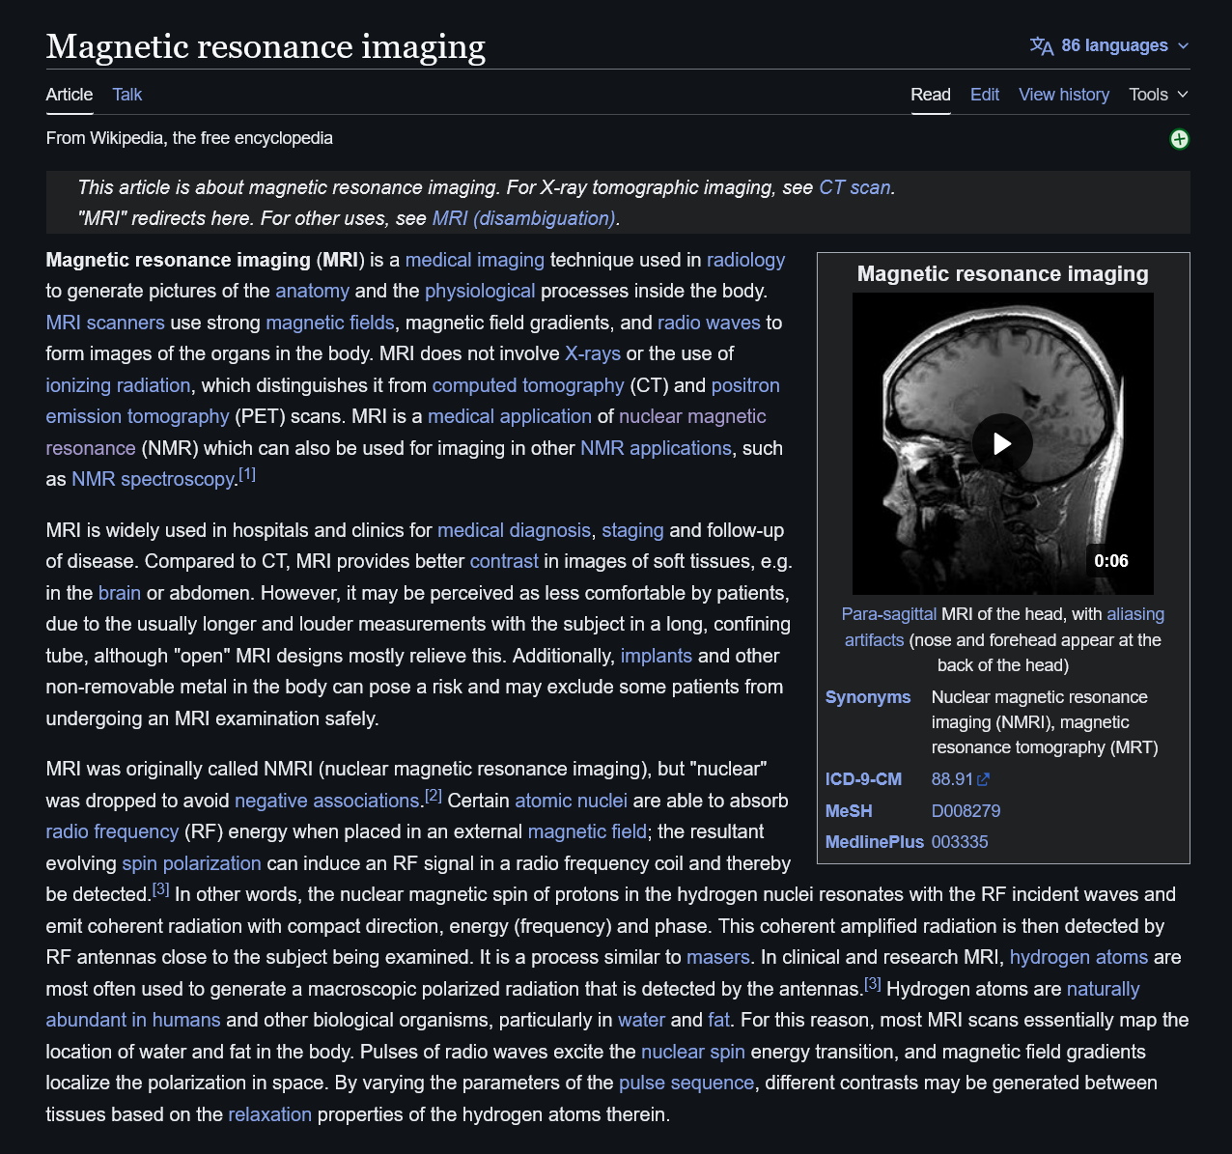
Task: Open the external link icon next to 88.91
Action: point(984,779)
